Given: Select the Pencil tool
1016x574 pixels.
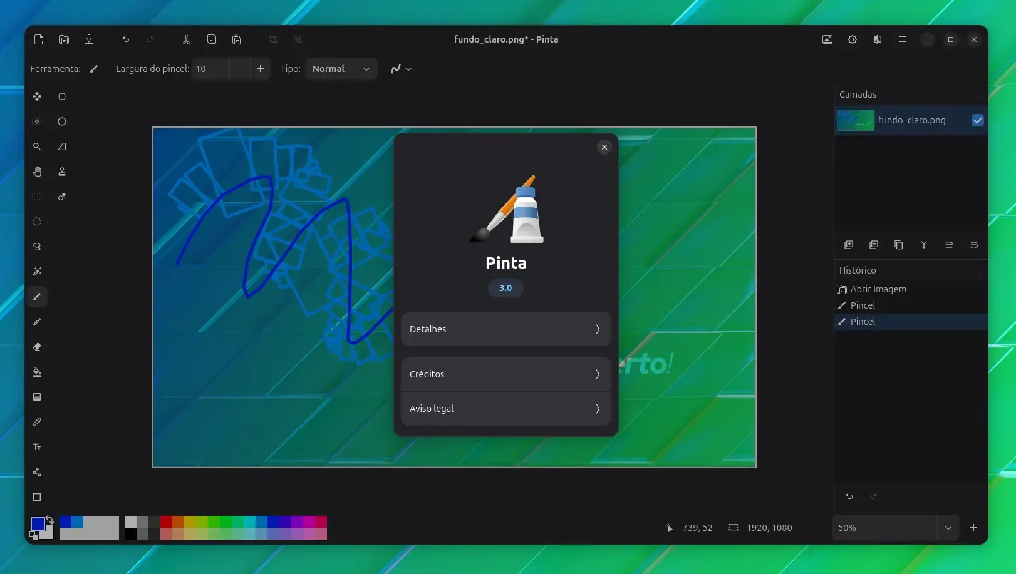Looking at the screenshot, I should 37,322.
